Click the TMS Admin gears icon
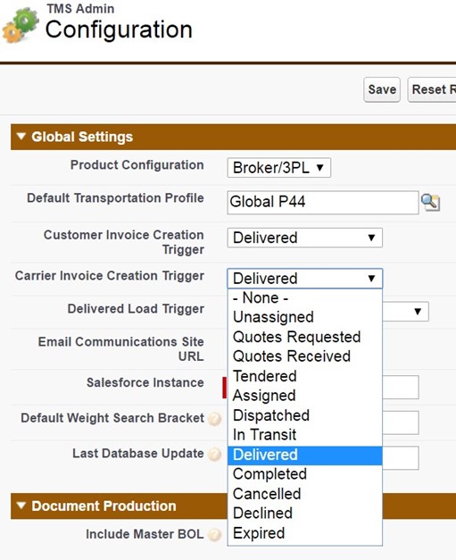Viewport: 456px width, 560px height. pyautogui.click(x=21, y=25)
